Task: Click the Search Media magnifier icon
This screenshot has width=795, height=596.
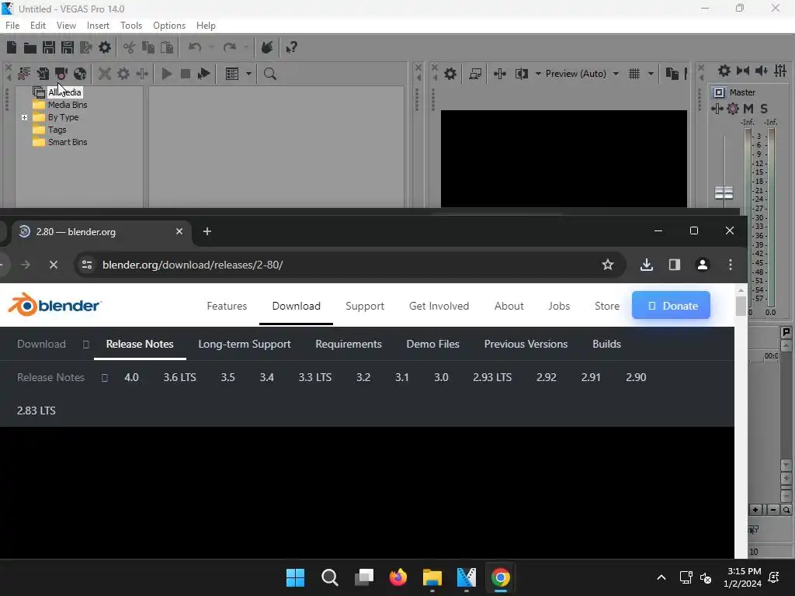Action: coord(269,74)
